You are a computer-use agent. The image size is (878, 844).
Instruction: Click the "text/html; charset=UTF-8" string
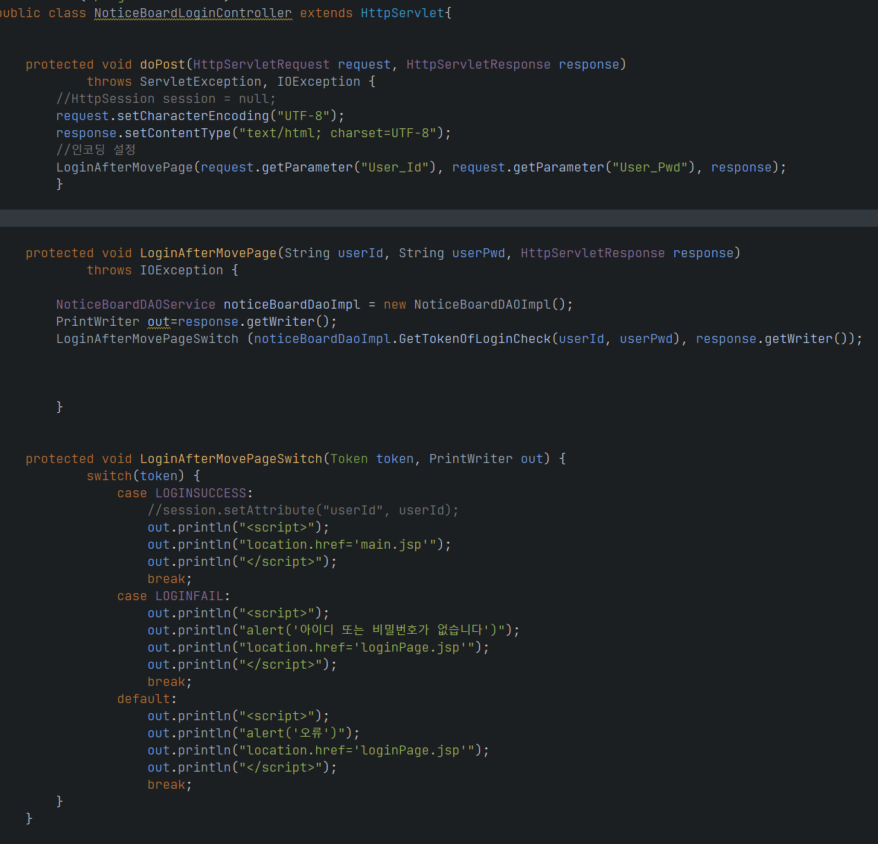tap(338, 133)
